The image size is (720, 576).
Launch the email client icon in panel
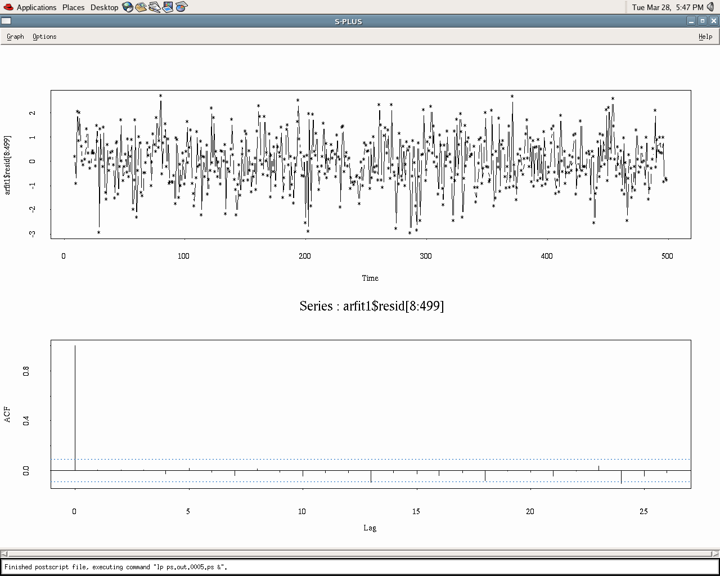click(141, 7)
